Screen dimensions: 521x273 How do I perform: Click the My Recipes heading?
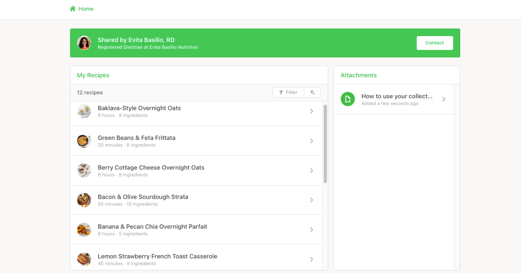point(93,75)
